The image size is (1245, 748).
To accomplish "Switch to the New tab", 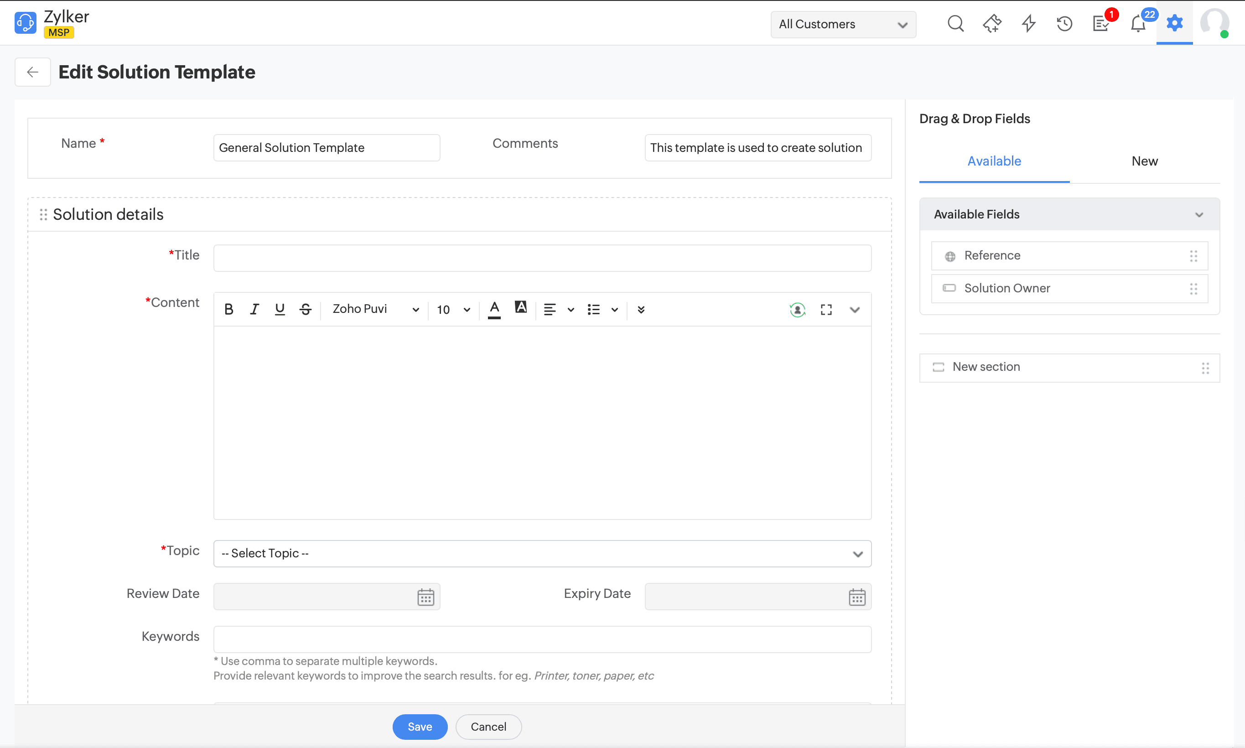I will (x=1144, y=161).
